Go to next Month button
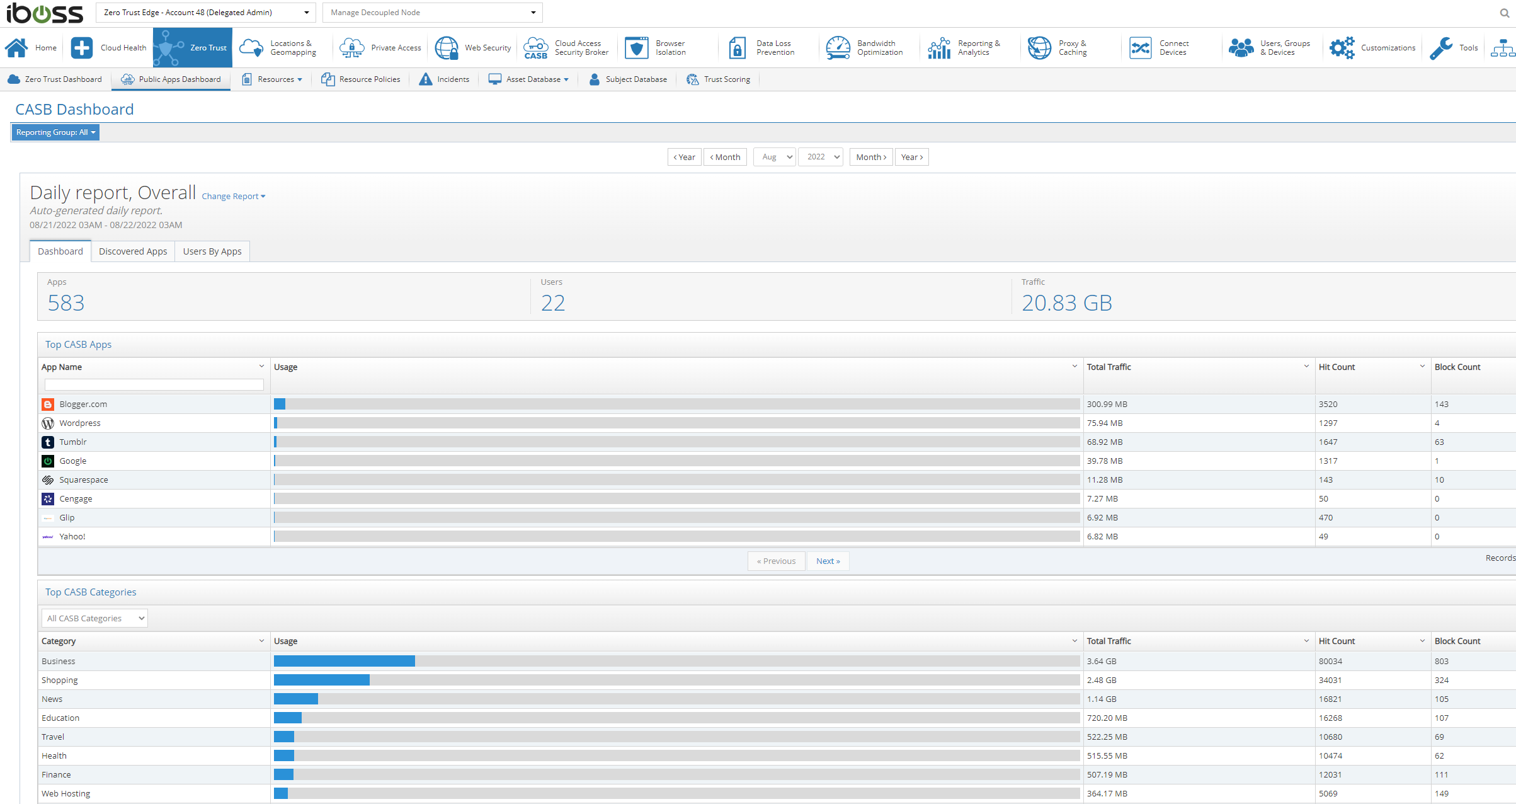1516x804 pixels. (x=871, y=157)
